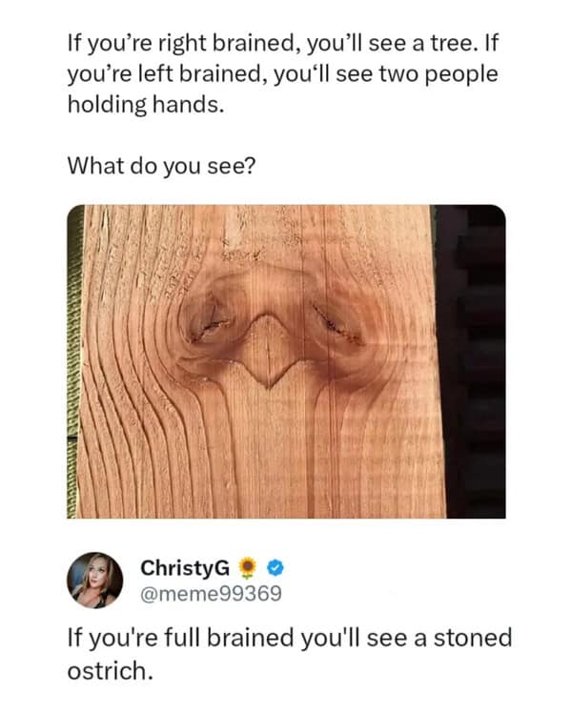The image size is (571, 714).
Task: Open the @meme99369 handle
Action: click(x=212, y=594)
